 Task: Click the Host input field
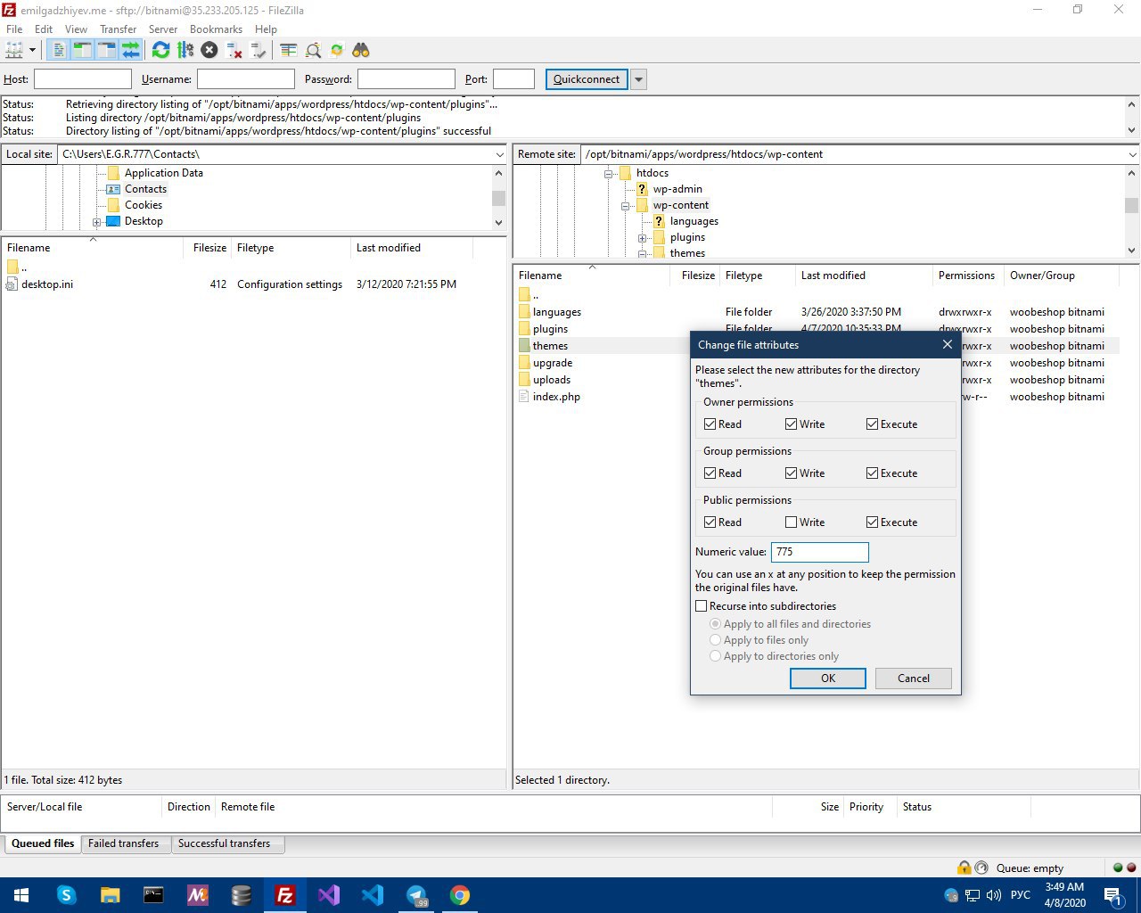[x=83, y=79]
